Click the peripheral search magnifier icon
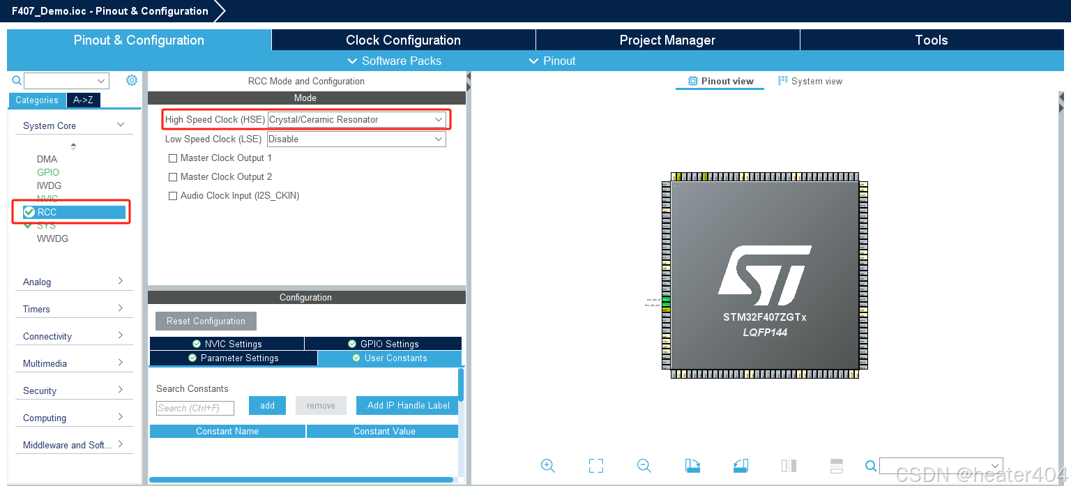This screenshot has height=493, width=1071. coord(17,81)
